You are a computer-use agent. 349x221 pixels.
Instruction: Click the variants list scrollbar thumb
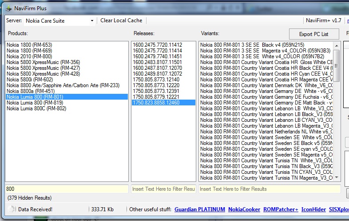(x=337, y=66)
